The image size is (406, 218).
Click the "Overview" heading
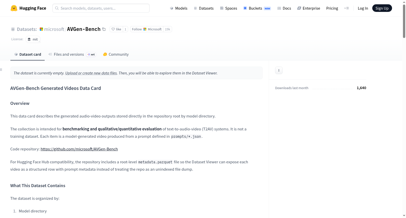click(x=20, y=103)
